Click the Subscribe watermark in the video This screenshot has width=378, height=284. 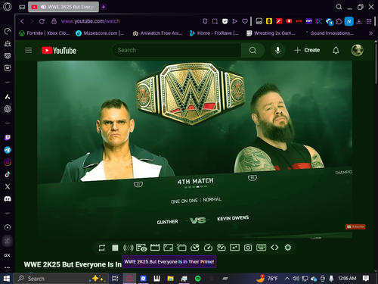coord(355,226)
